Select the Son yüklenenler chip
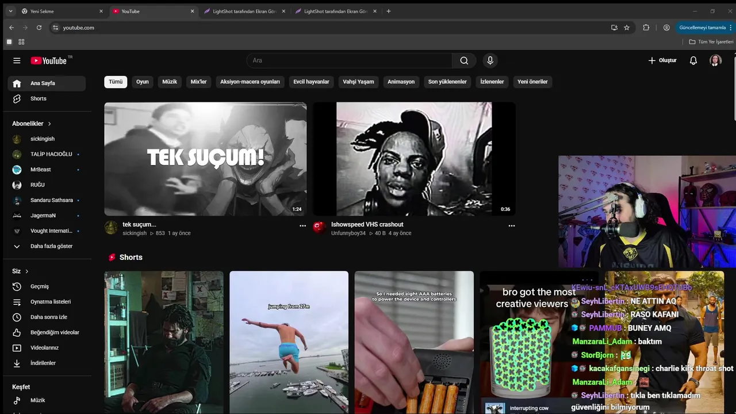The image size is (736, 414). pyautogui.click(x=447, y=82)
